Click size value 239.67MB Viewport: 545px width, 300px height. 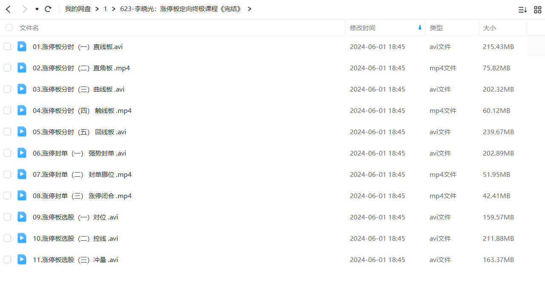click(x=498, y=132)
